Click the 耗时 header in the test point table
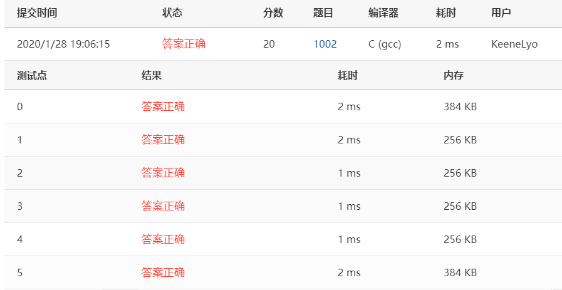This screenshot has height=290, width=562. point(348,76)
